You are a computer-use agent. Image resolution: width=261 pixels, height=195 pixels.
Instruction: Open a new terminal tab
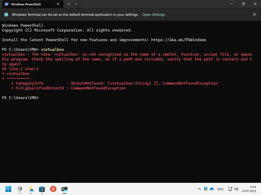(69, 4)
